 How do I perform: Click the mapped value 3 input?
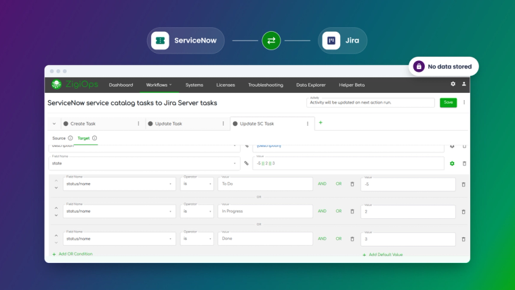coord(408,239)
